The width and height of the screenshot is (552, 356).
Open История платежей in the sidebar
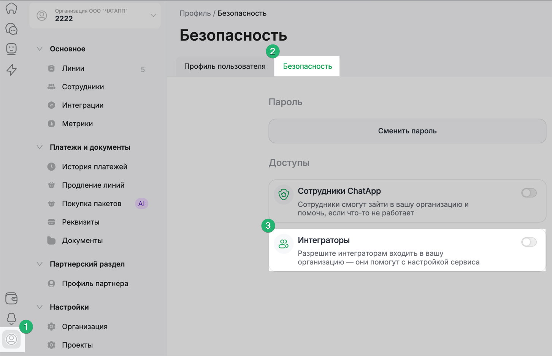(x=95, y=167)
